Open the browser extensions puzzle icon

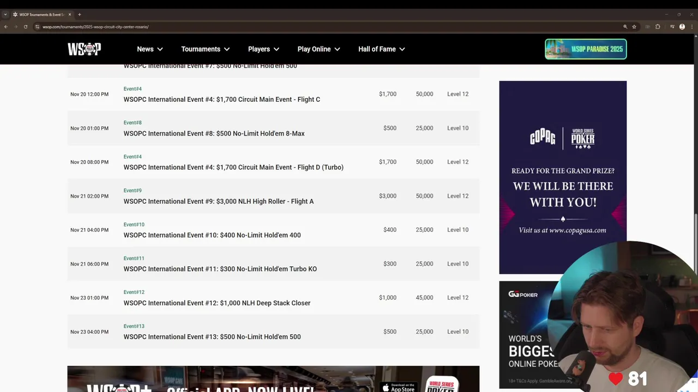(x=658, y=27)
